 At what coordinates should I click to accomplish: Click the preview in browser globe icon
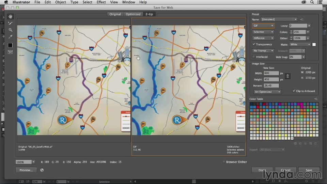pos(42,170)
